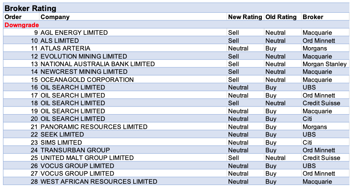This screenshot has width=352, height=188.
Task: Click the UNITED MALT GROUP LIMITED cell
Action: click(87, 158)
